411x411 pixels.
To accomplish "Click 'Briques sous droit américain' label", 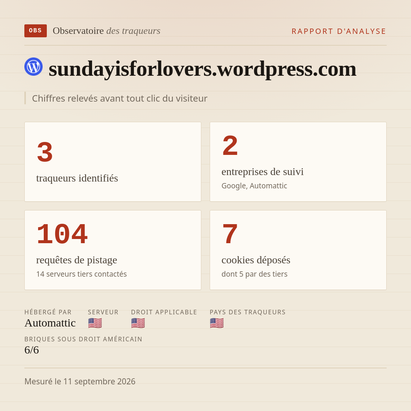I will click(x=83, y=339).
